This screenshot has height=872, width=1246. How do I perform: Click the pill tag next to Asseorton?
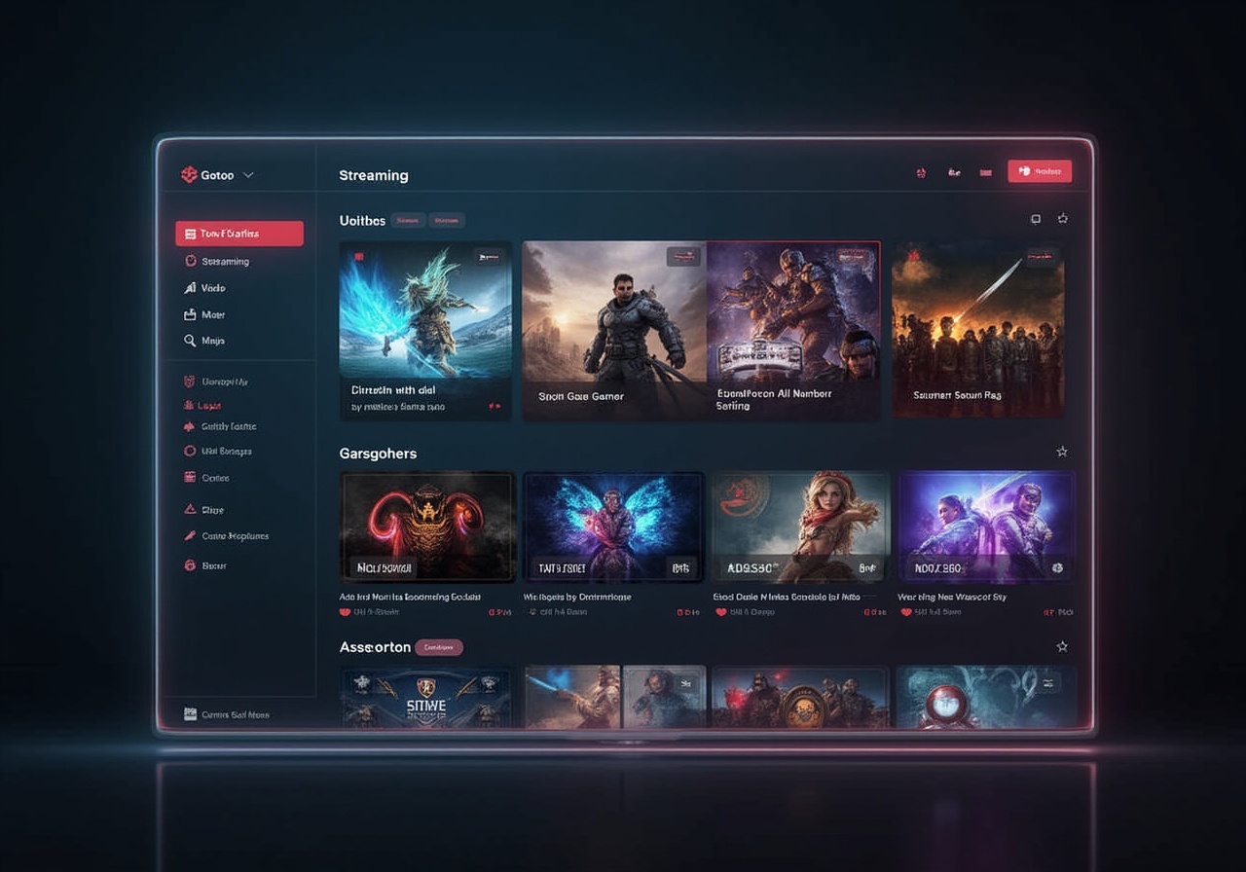tap(439, 647)
